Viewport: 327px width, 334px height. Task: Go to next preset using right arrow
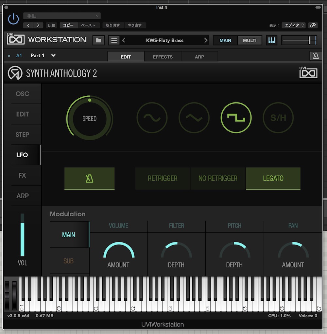[206, 40]
